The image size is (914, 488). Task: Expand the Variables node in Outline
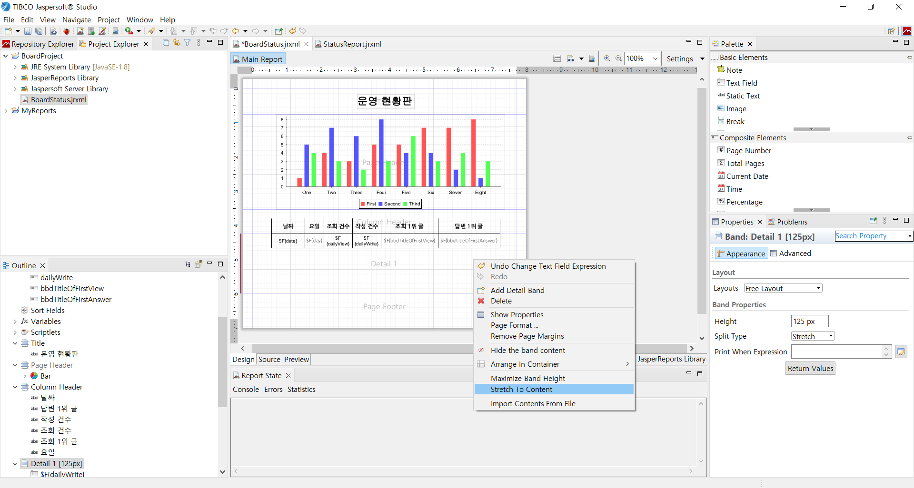point(15,322)
